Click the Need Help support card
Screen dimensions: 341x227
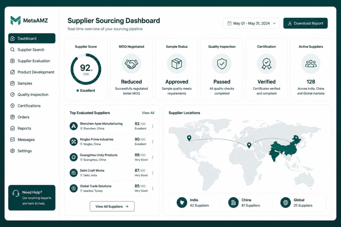tap(32, 198)
